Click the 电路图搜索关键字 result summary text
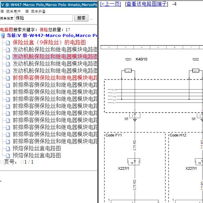203x203 pixels. click(x=35, y=30)
